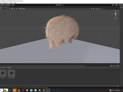Toggle the Gizmos button

98,9
